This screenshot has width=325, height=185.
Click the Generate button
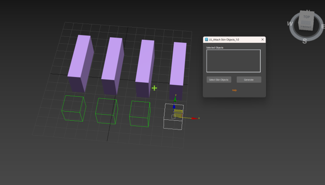click(x=249, y=80)
